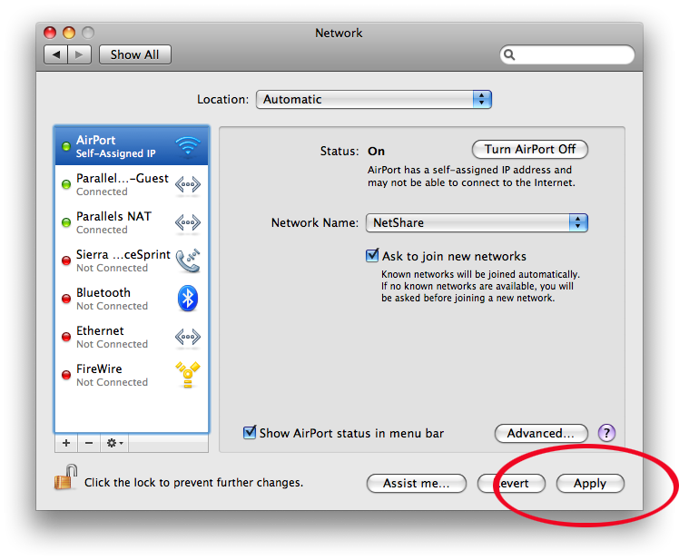The image size is (679, 560).
Task: Open the Location Automatic dropdown
Action: pyautogui.click(x=374, y=100)
